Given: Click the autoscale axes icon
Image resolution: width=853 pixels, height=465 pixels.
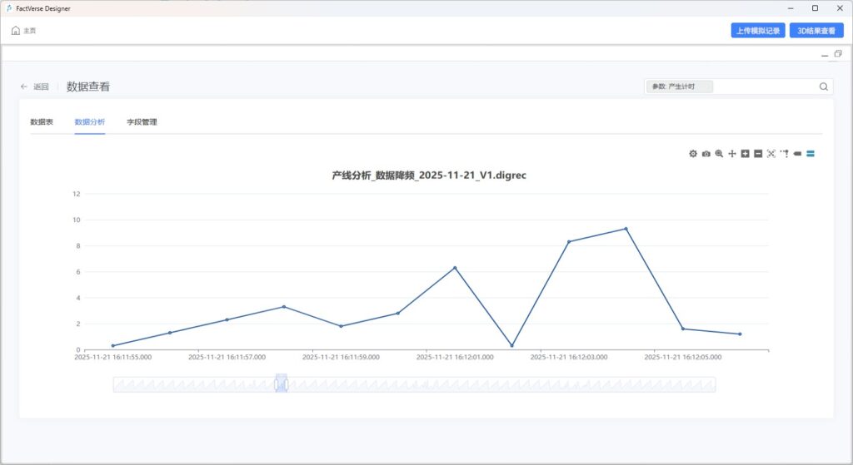Looking at the screenshot, I should coord(771,154).
